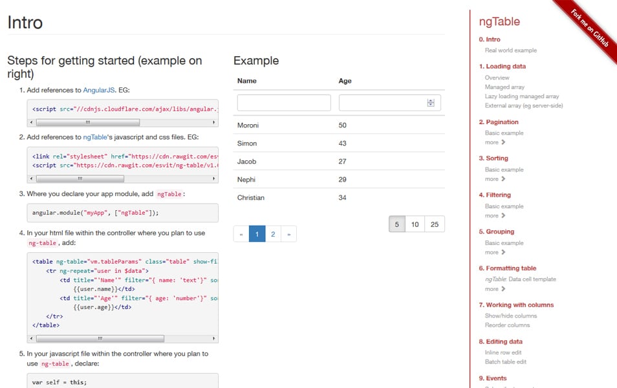The width and height of the screenshot is (617, 388).
Task: Open Lazy loading managed array link
Action: pos(522,96)
